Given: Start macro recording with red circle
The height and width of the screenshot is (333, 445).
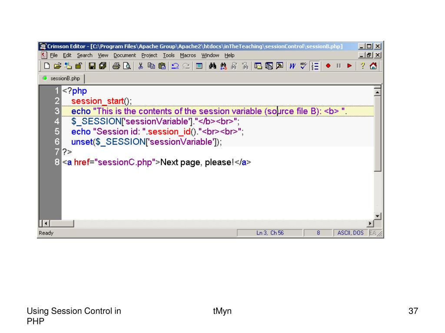Looking at the screenshot, I should pos(328,66).
